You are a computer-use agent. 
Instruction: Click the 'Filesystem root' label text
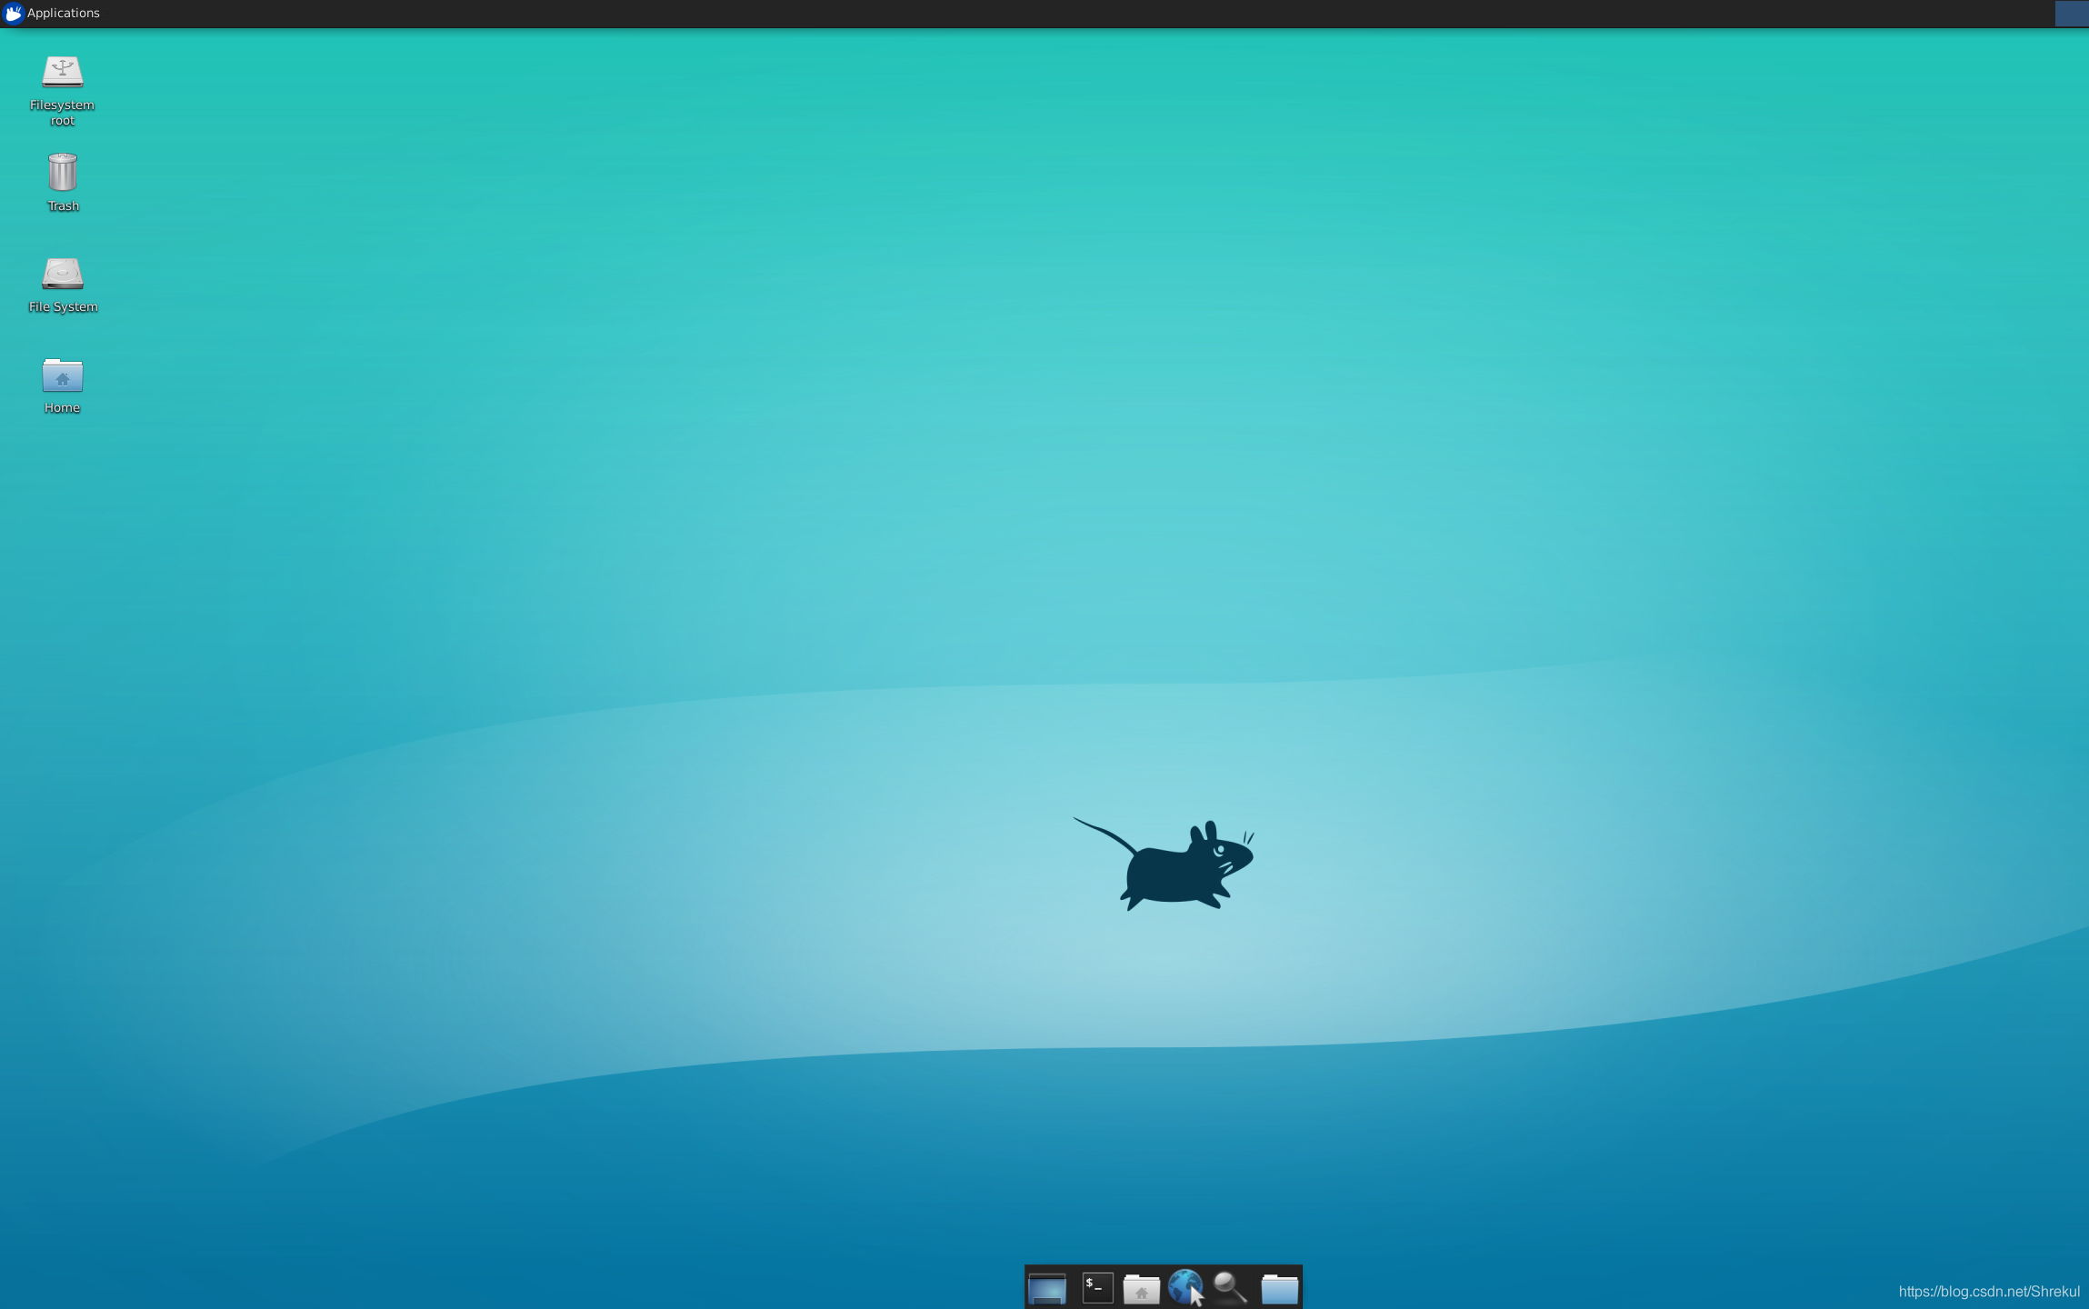(62, 113)
